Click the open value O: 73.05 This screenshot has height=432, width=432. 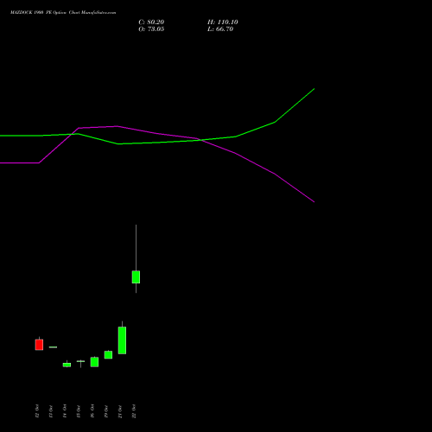click(x=151, y=29)
